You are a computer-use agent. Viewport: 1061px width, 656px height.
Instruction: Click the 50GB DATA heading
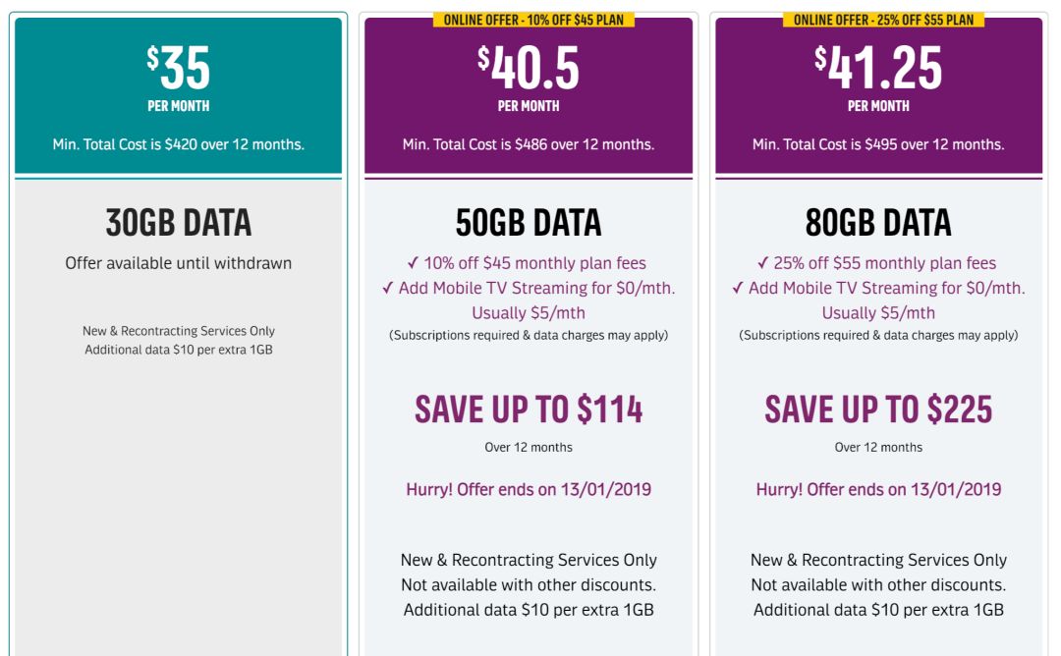pos(529,223)
